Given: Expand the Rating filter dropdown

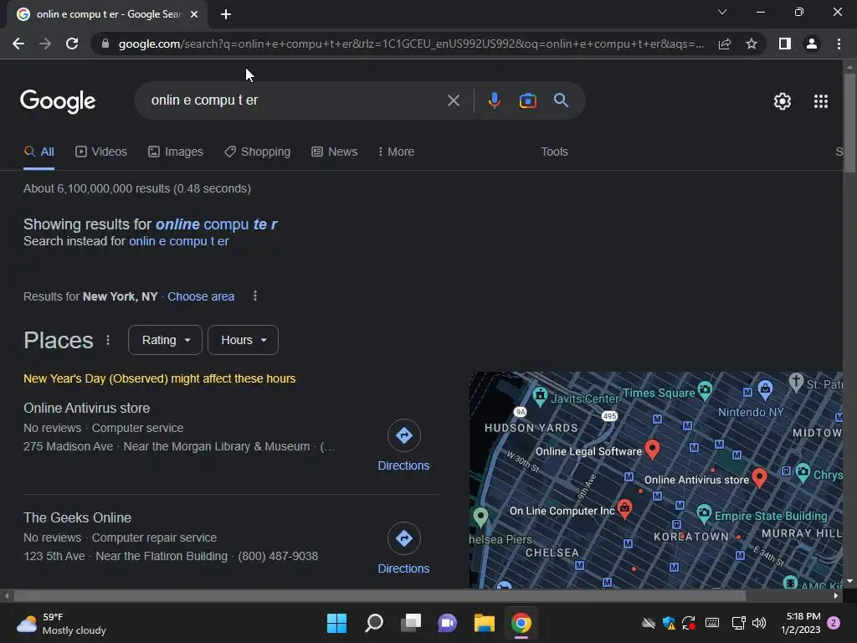Looking at the screenshot, I should (x=165, y=340).
